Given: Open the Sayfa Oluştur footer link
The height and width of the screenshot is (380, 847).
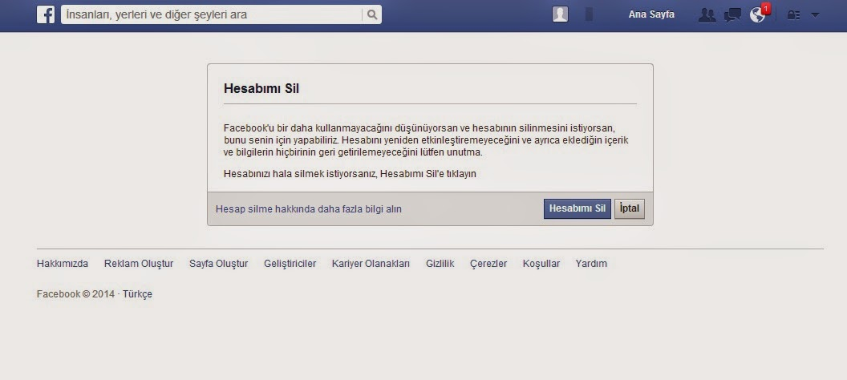Looking at the screenshot, I should [218, 264].
